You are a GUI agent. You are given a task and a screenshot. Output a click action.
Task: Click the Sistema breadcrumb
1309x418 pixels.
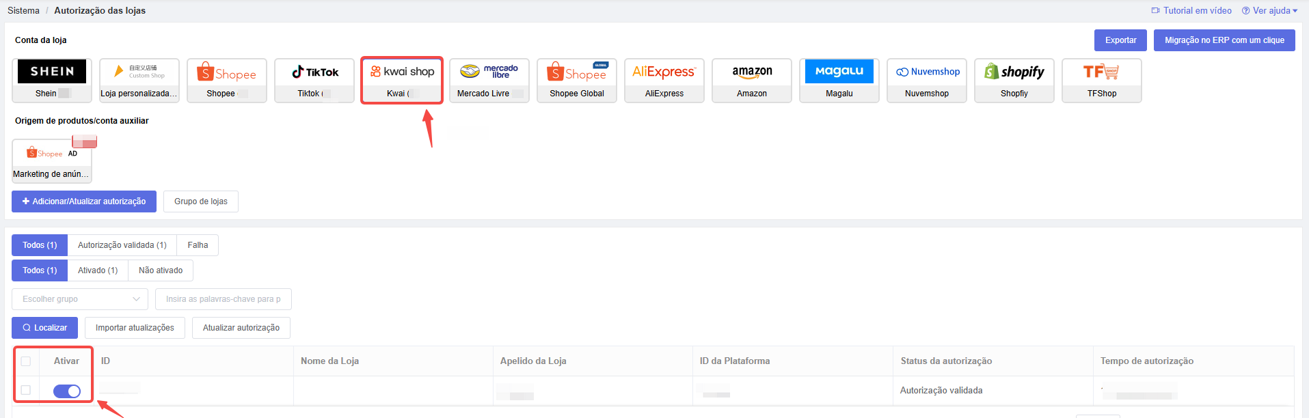(23, 10)
